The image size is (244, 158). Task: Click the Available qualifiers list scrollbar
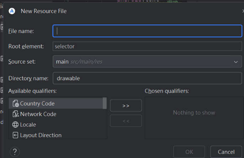(105, 103)
